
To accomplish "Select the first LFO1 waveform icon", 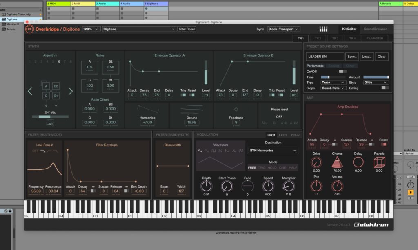I will tap(200, 151).
